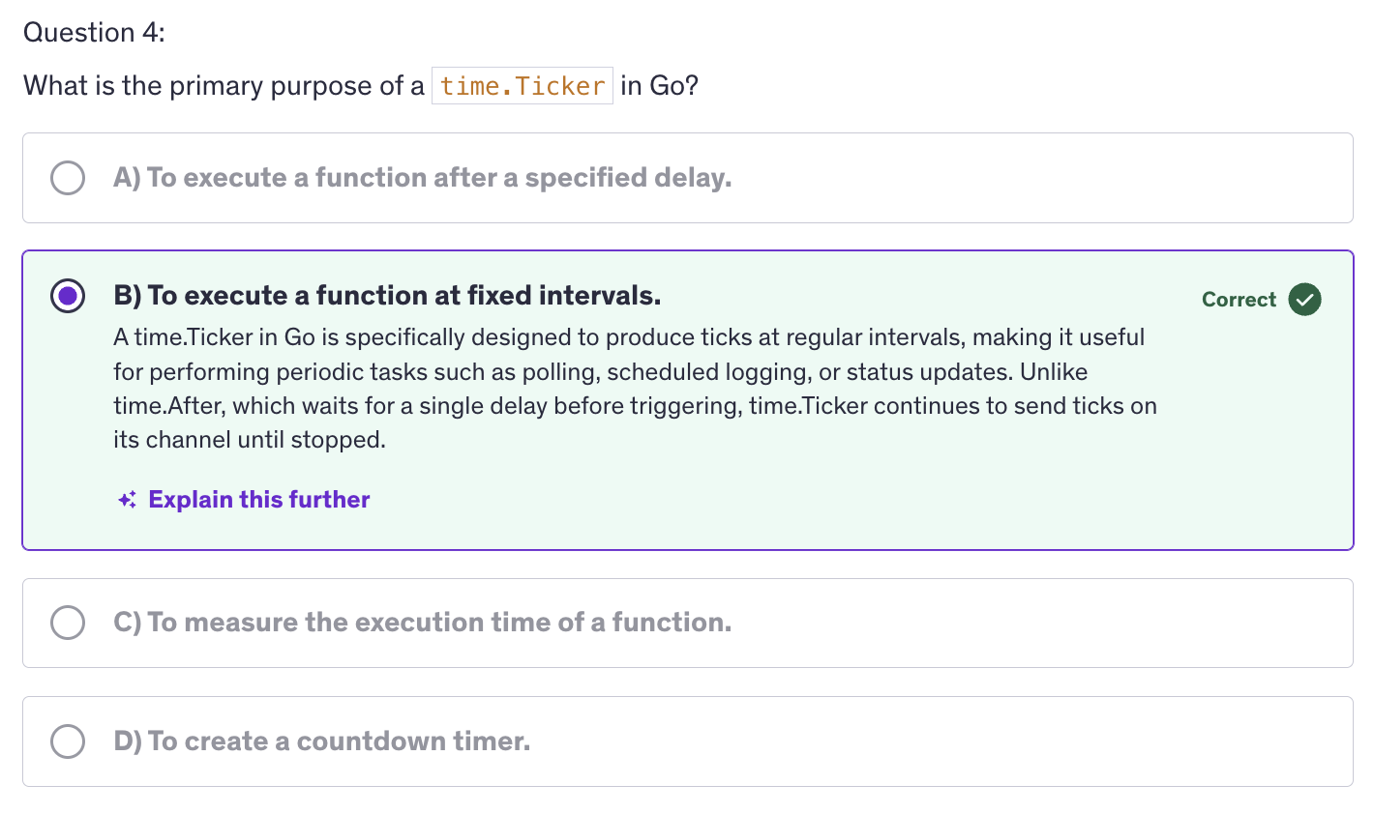Click the time.Ticker code snippet in question
1374x814 pixels.
522,86
